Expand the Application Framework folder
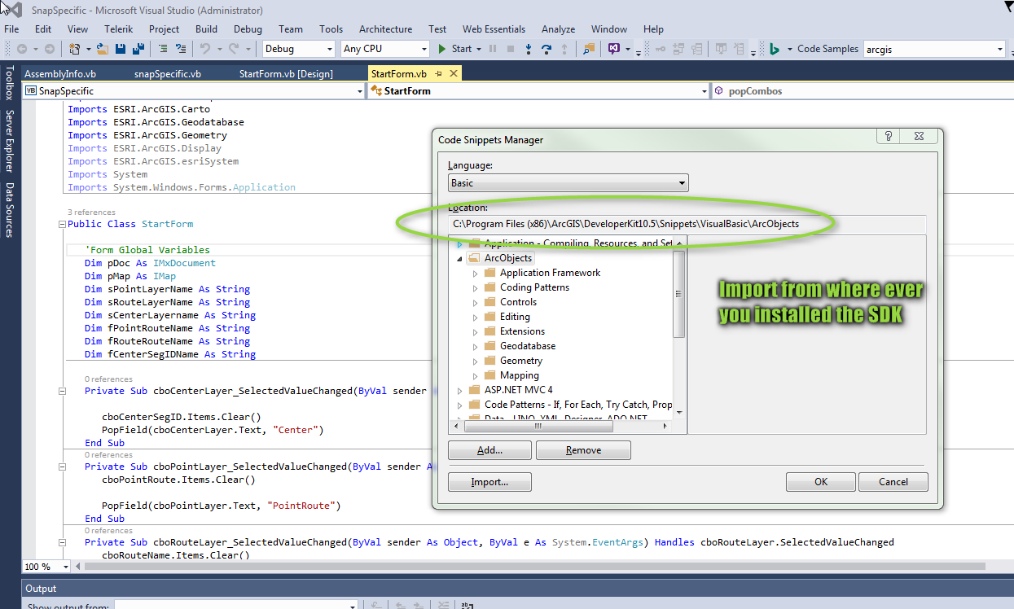 click(x=476, y=273)
